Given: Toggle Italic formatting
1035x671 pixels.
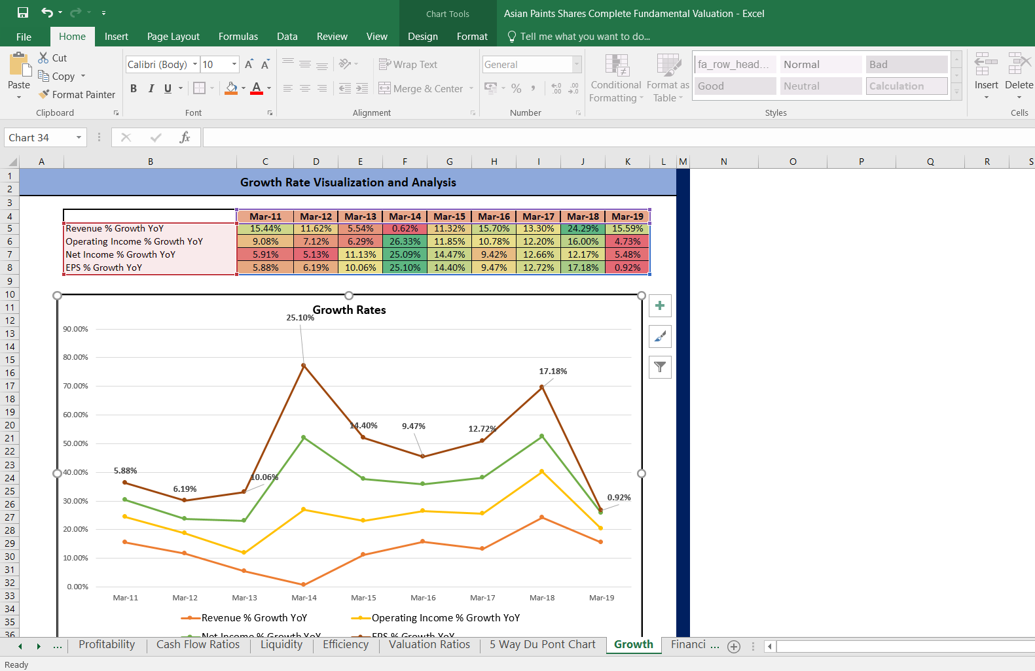Looking at the screenshot, I should tap(151, 88).
